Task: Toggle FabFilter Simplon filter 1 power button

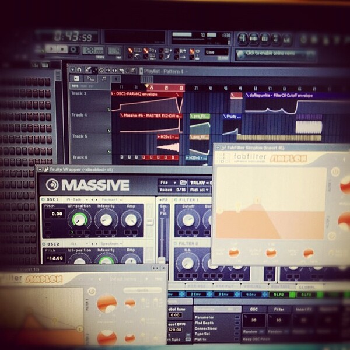Action: (335, 171)
